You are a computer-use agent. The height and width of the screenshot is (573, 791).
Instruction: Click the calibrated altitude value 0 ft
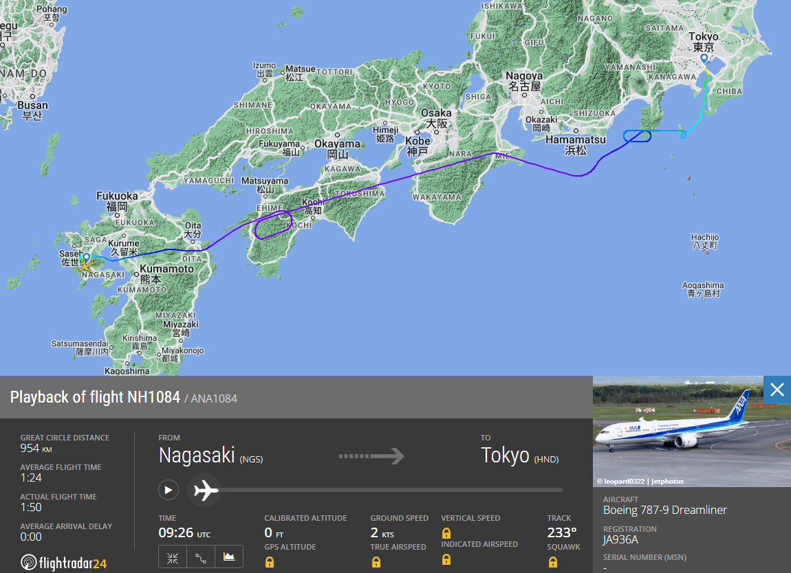274,532
